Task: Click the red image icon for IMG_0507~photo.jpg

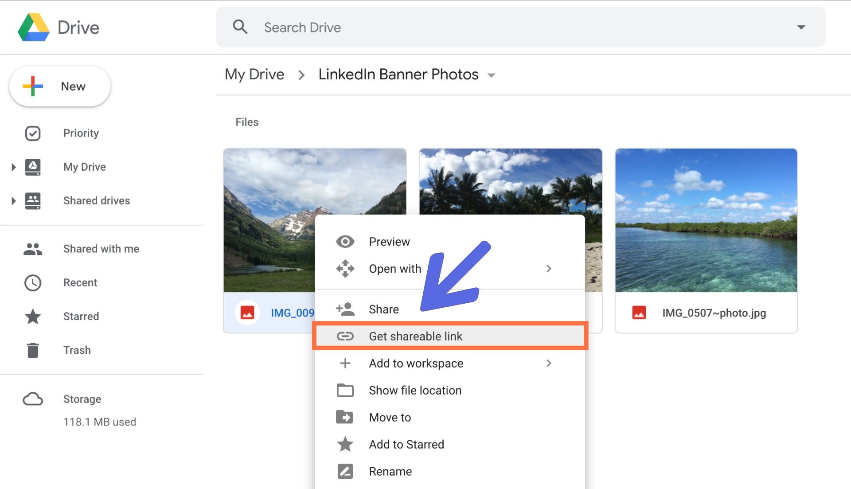Action: (x=639, y=313)
